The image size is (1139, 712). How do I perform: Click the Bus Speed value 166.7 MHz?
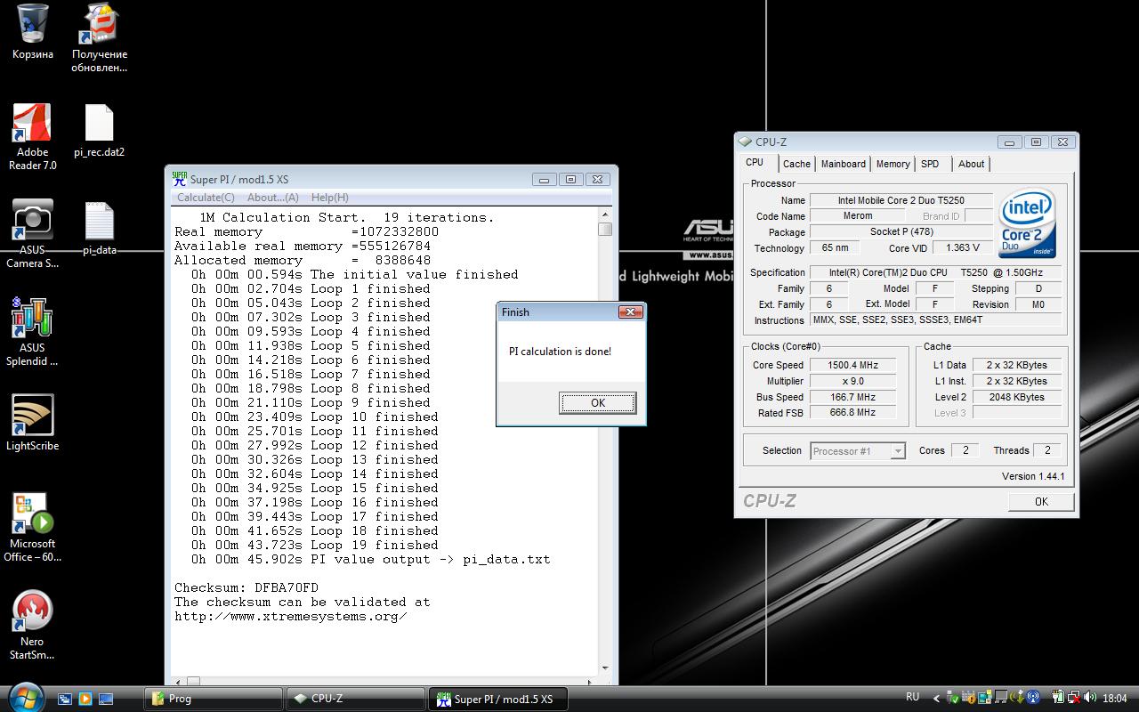click(852, 397)
